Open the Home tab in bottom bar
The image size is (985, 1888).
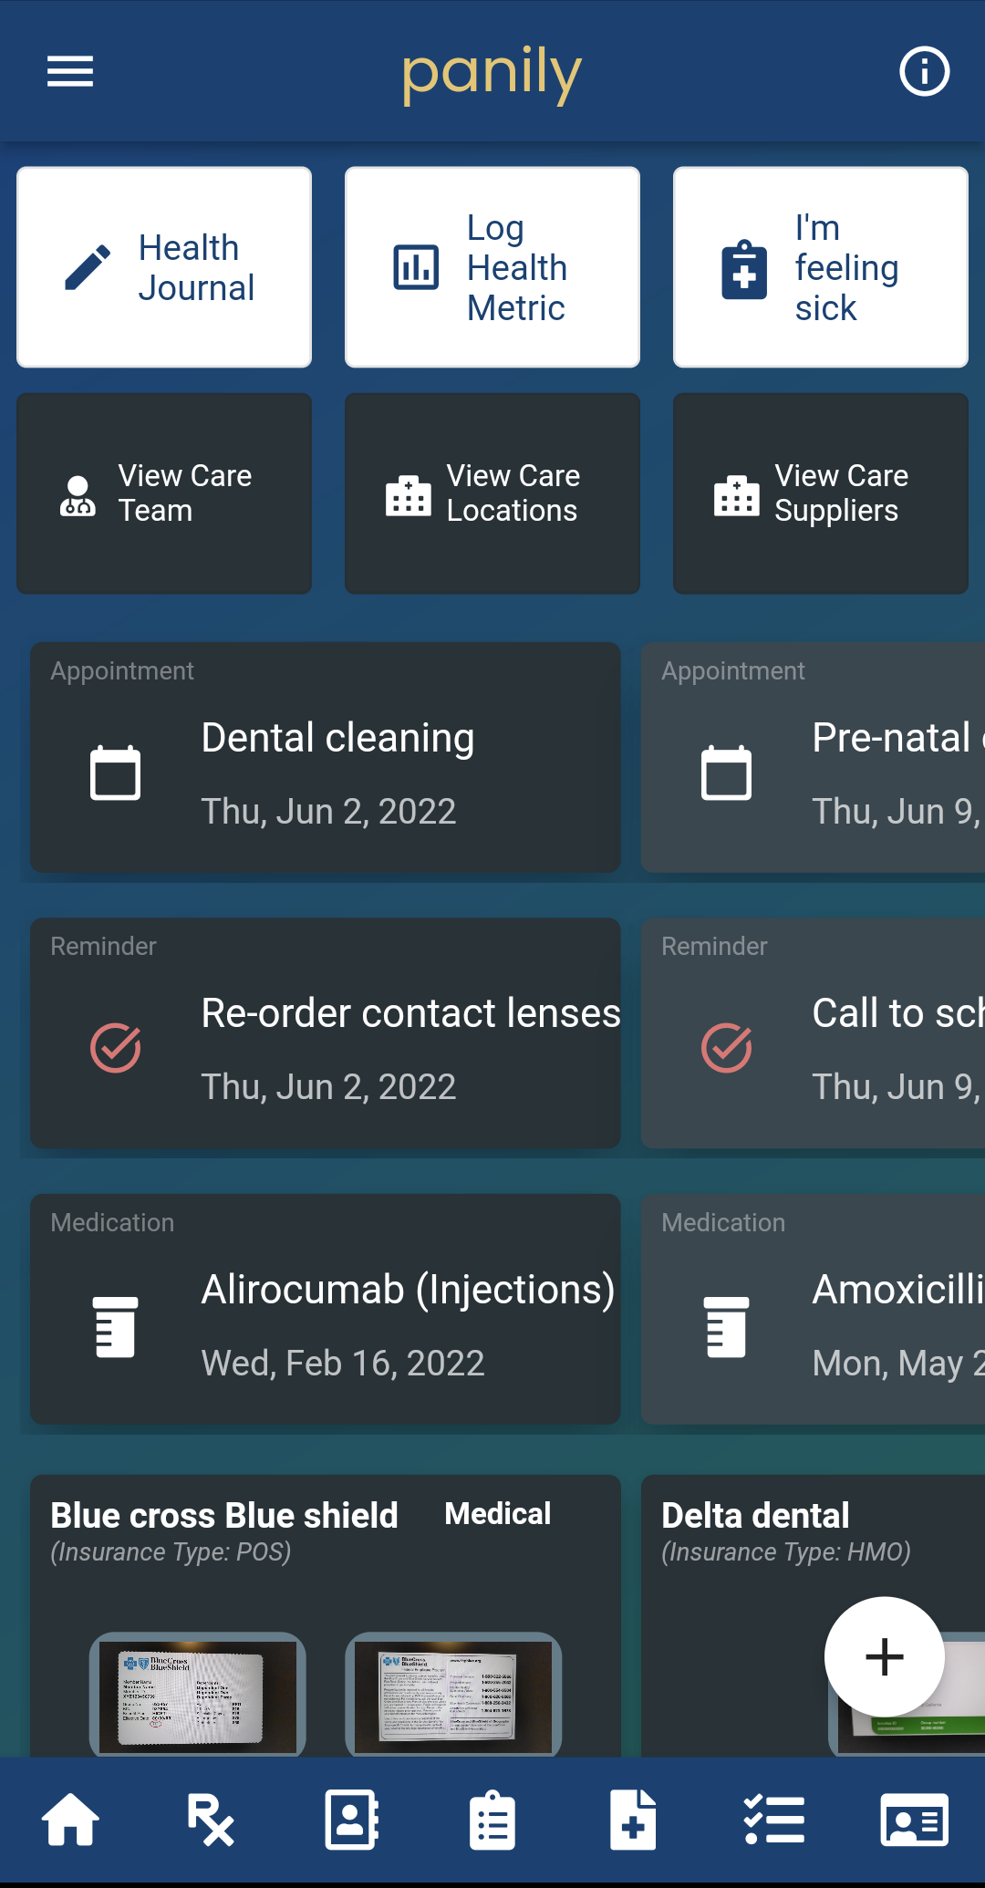(x=70, y=1821)
